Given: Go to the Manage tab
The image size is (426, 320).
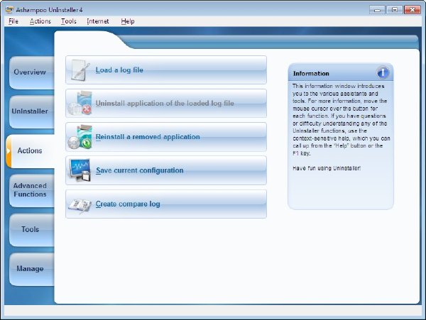Looking at the screenshot, I should (31, 269).
